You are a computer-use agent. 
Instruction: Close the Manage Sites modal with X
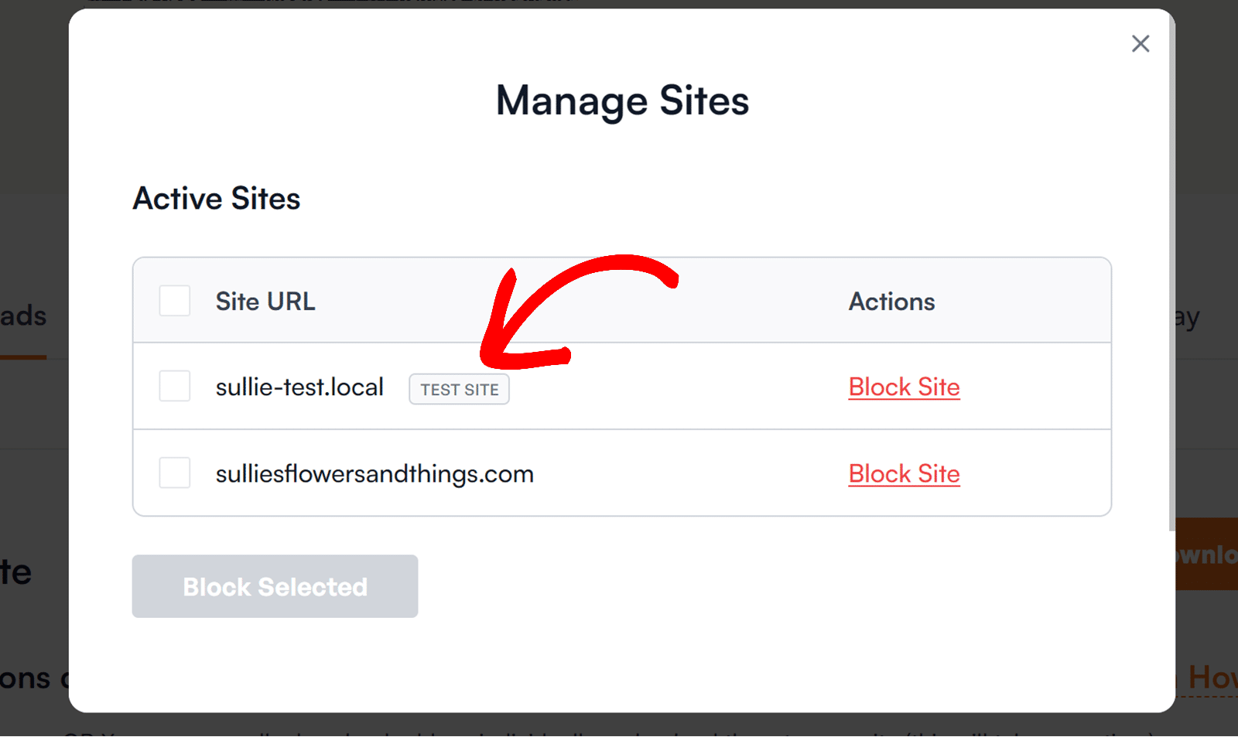1140,44
